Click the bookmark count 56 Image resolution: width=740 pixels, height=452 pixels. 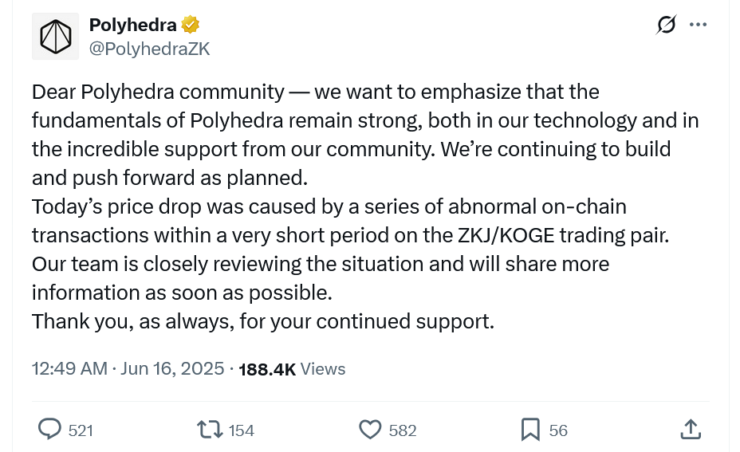pyautogui.click(x=558, y=430)
